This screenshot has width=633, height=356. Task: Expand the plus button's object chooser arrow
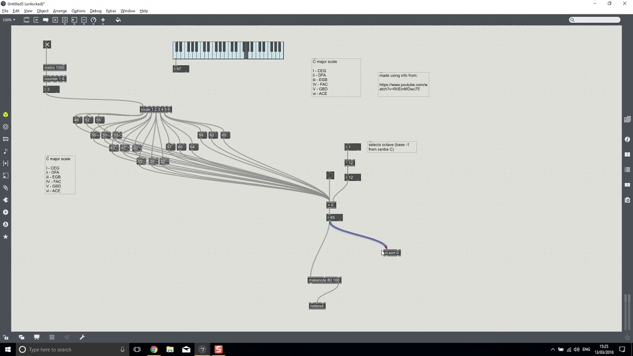(x=102, y=23)
